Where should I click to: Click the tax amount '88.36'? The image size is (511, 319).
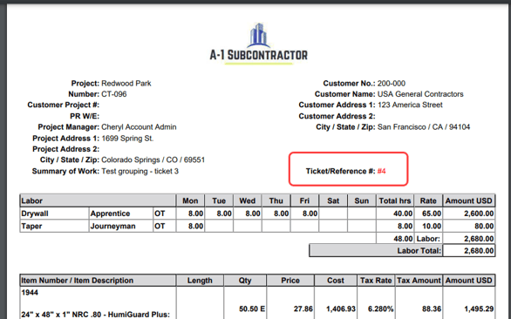(432, 309)
